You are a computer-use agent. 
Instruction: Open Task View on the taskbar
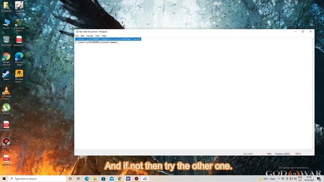(x=78, y=178)
